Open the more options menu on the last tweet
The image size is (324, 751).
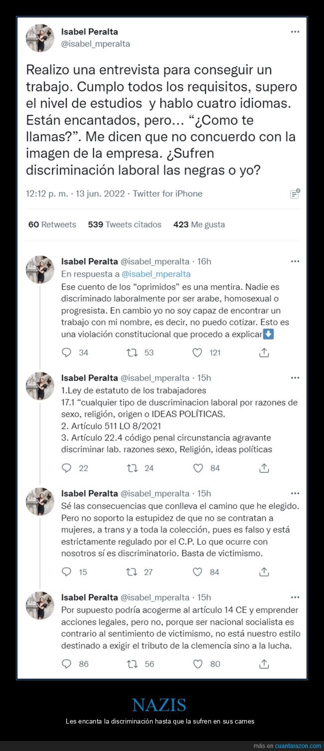pyautogui.click(x=296, y=596)
